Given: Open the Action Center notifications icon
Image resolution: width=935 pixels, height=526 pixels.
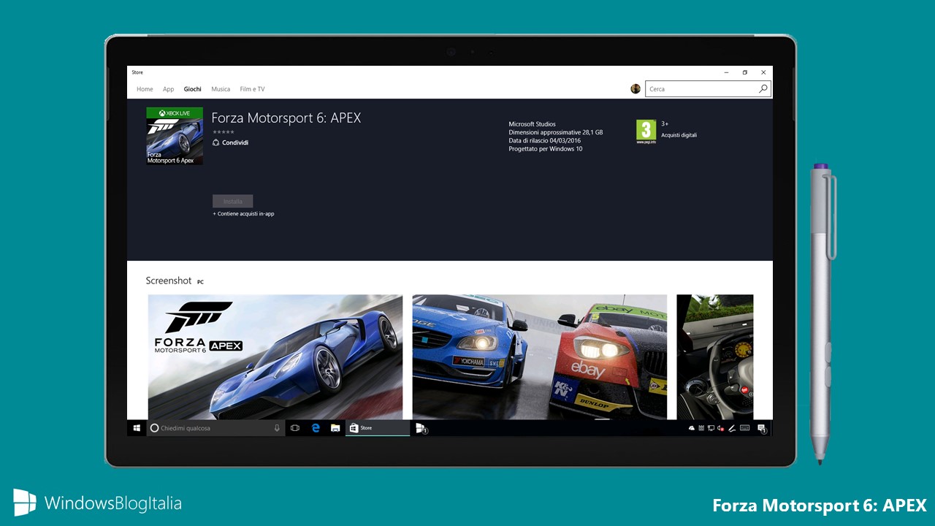Looking at the screenshot, I should (x=761, y=428).
